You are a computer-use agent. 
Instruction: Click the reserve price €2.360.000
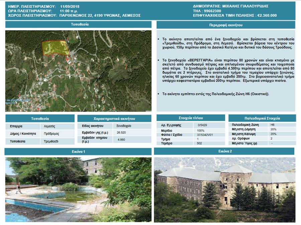point(267,15)
